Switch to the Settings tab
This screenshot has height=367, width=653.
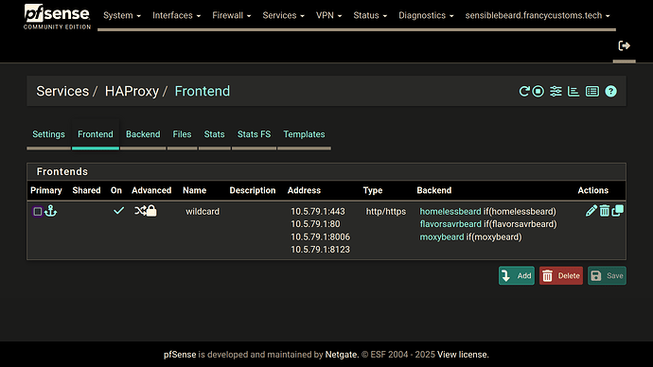point(48,134)
